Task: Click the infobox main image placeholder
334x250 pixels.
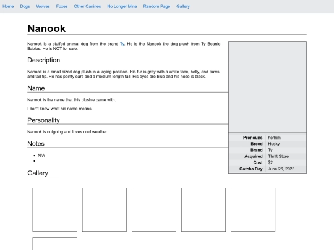Action: click(268, 87)
